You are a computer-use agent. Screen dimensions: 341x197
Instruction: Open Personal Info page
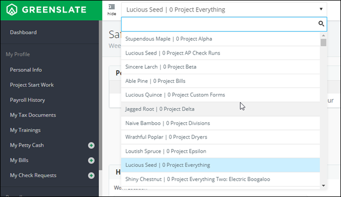(26, 70)
